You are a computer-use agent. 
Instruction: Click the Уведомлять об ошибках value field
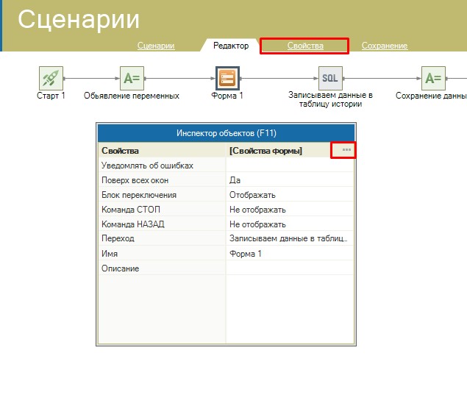[x=290, y=166]
